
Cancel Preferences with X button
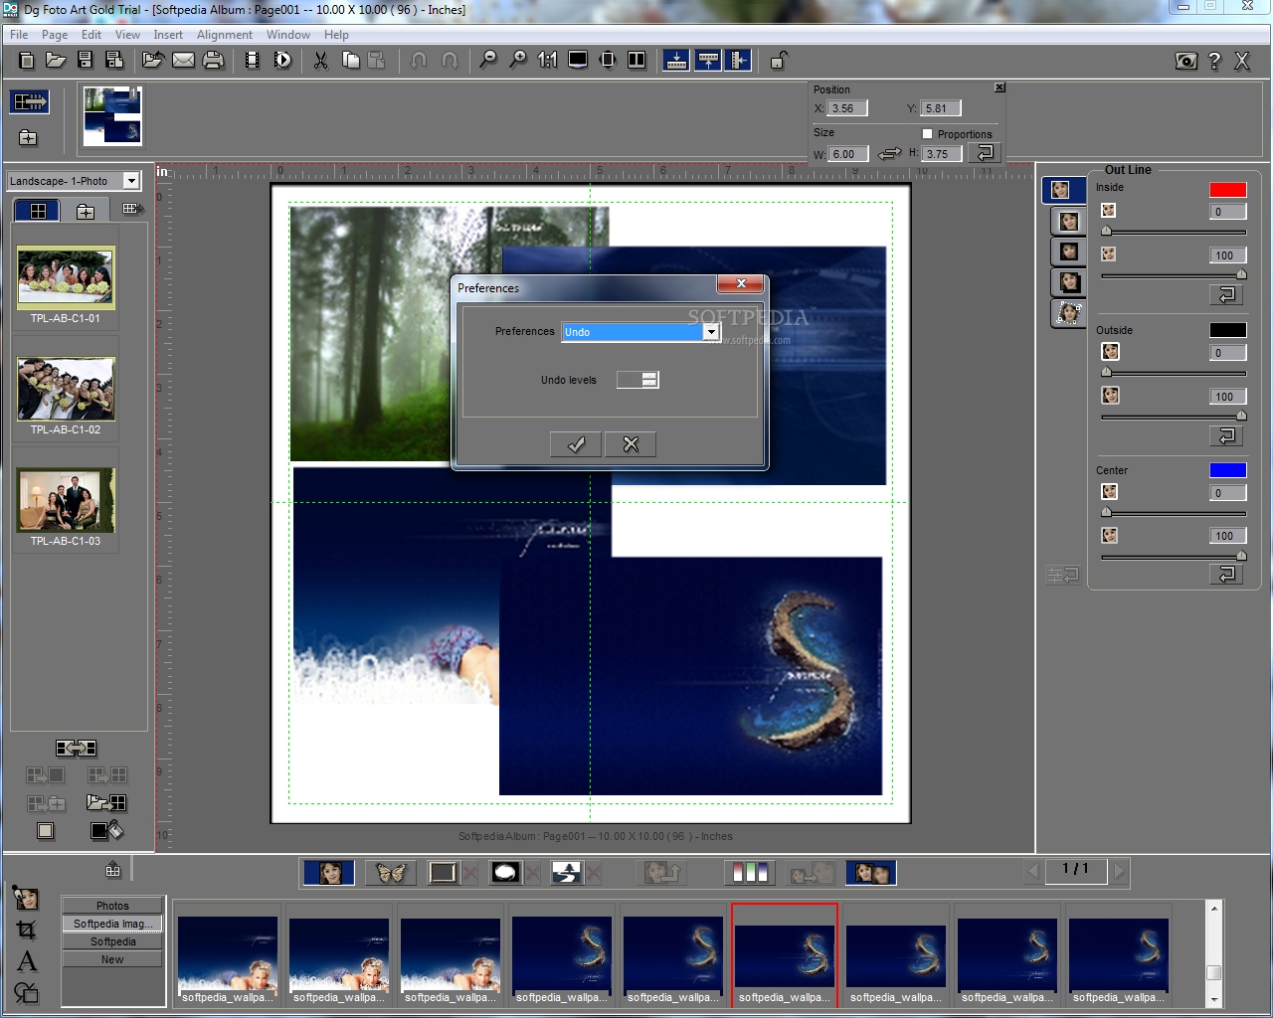(x=631, y=444)
